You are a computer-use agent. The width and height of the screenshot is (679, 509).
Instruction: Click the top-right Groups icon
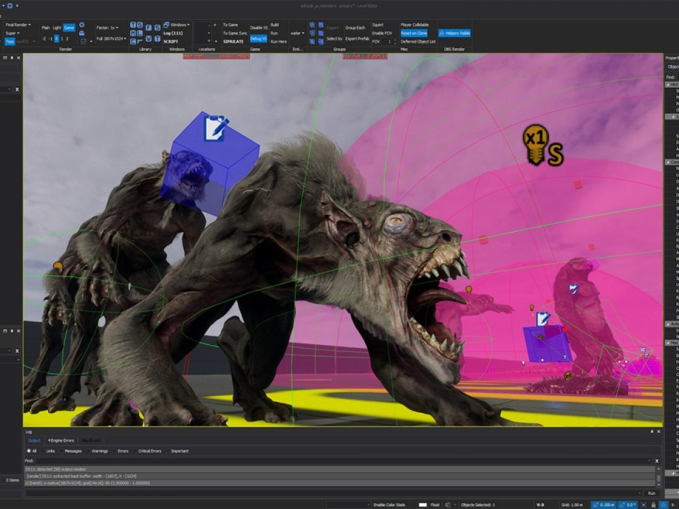click(x=321, y=25)
